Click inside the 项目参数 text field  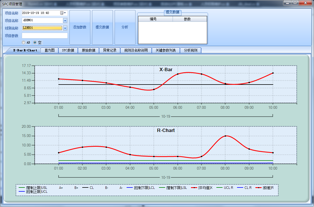45,36
